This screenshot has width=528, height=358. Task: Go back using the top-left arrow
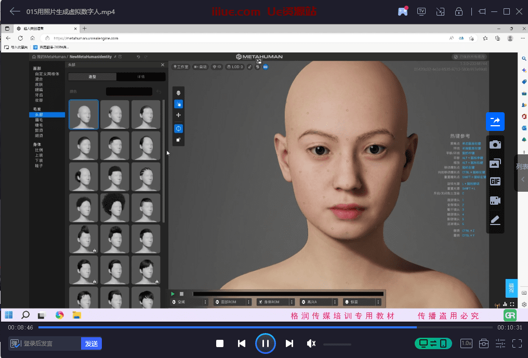pos(15,11)
